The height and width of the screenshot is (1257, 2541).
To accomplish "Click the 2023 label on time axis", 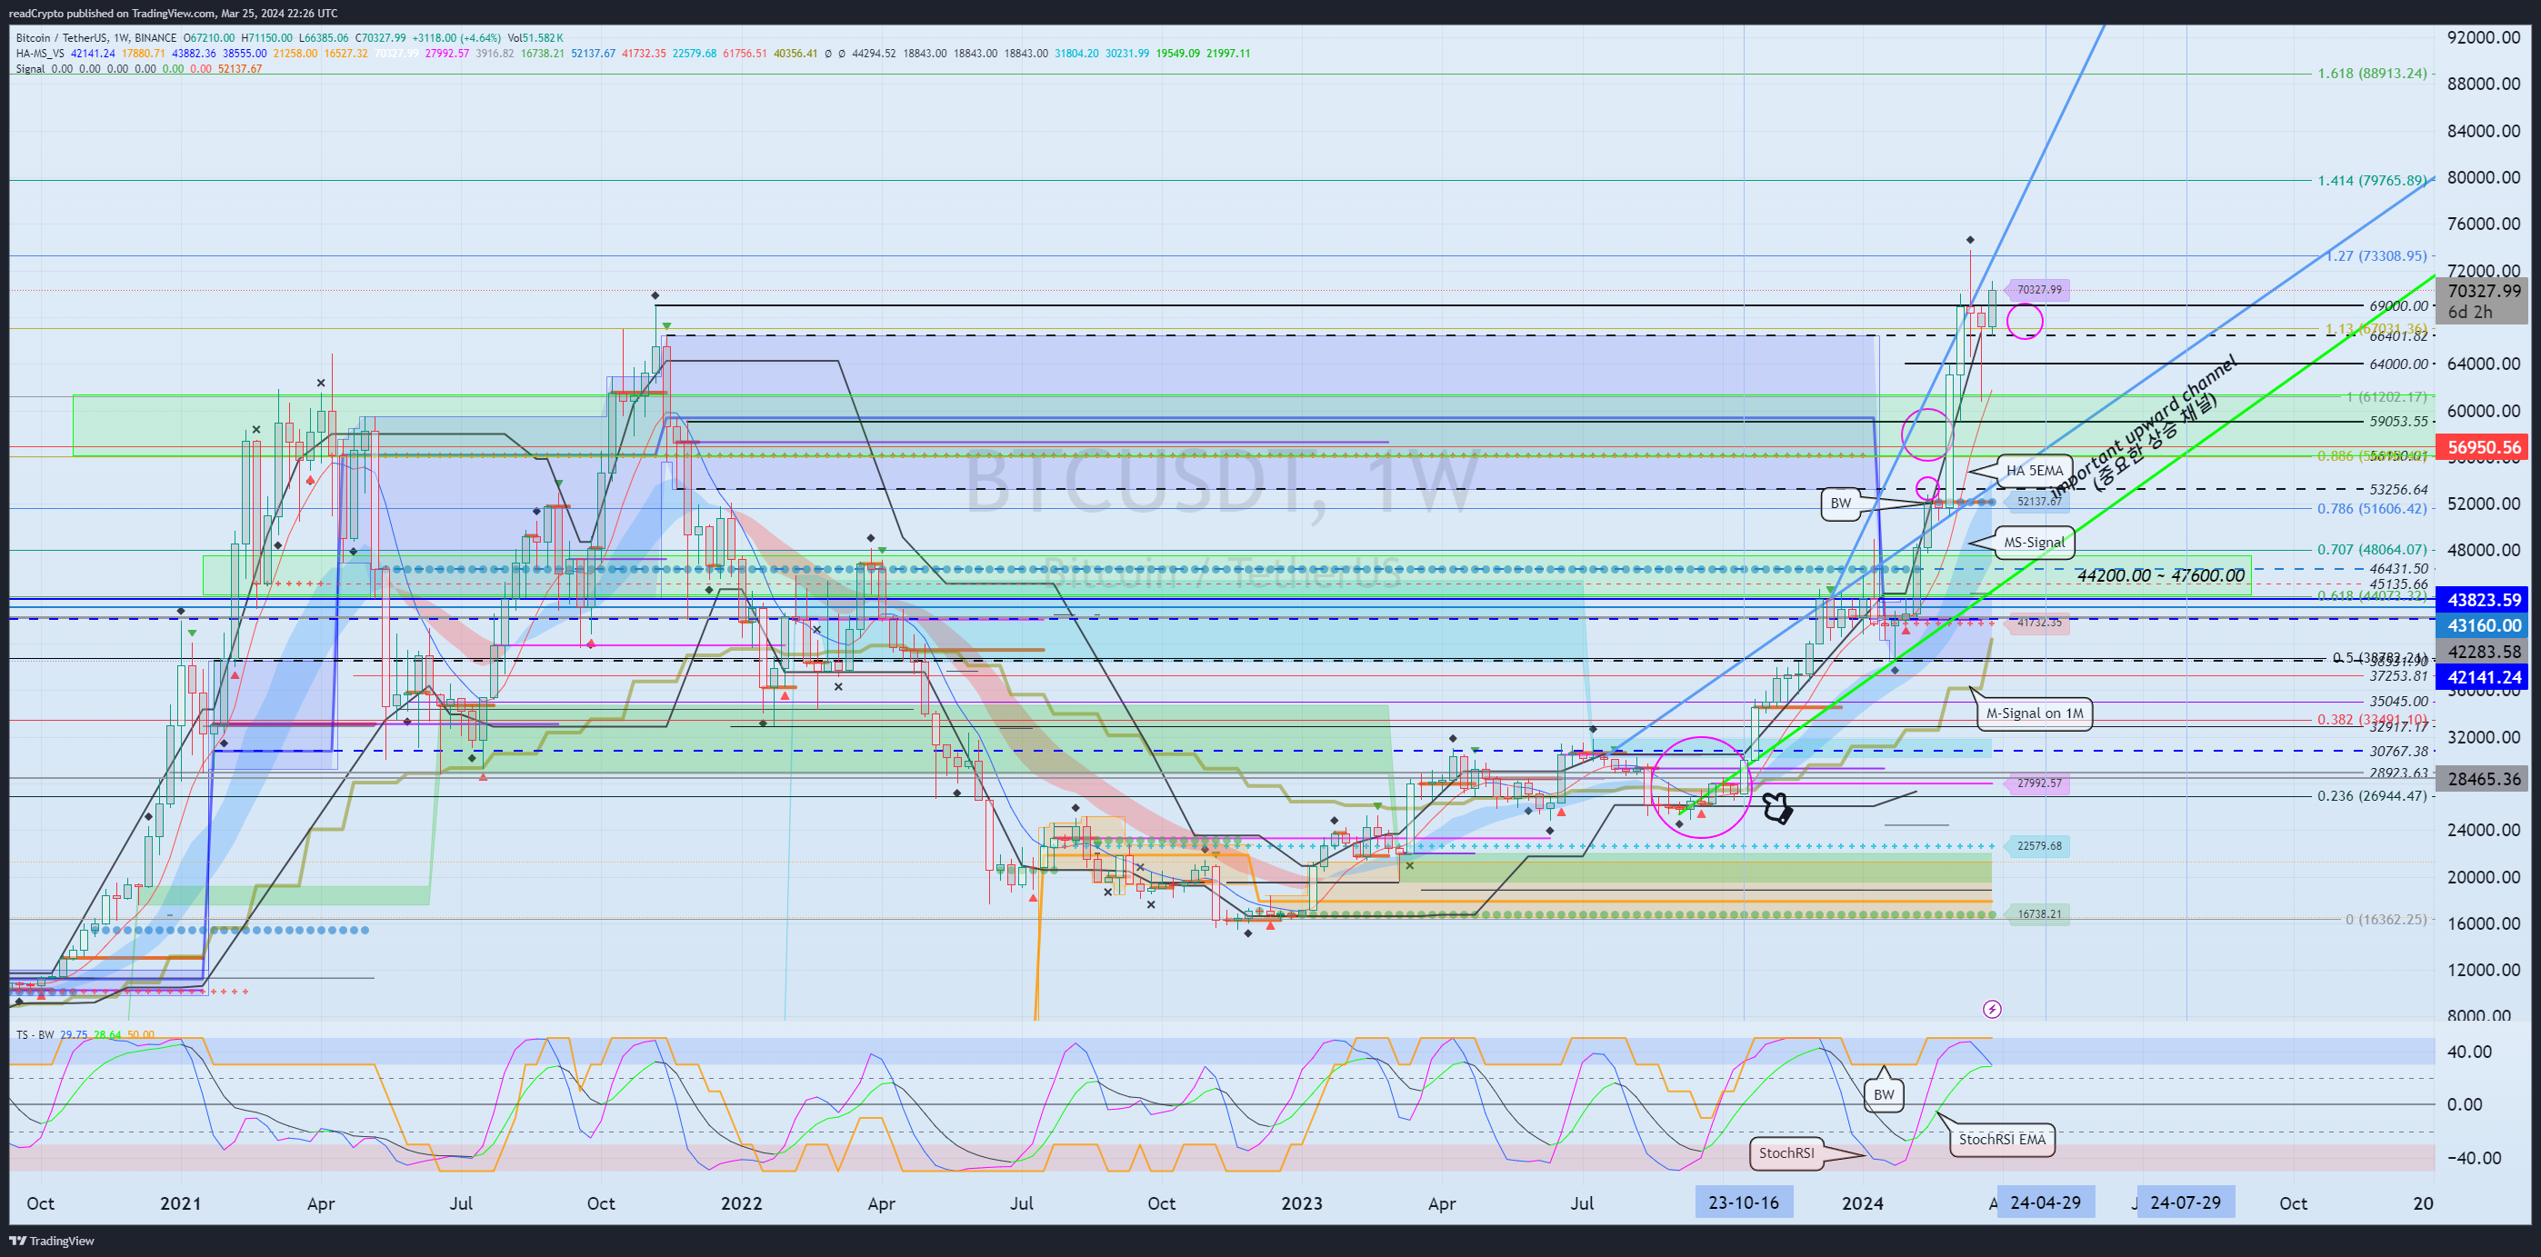I will tap(1301, 1202).
